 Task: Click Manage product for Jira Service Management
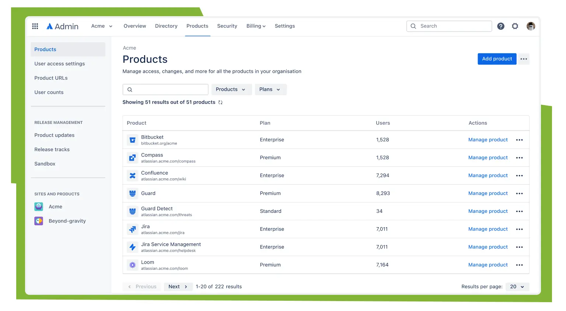[x=488, y=247]
